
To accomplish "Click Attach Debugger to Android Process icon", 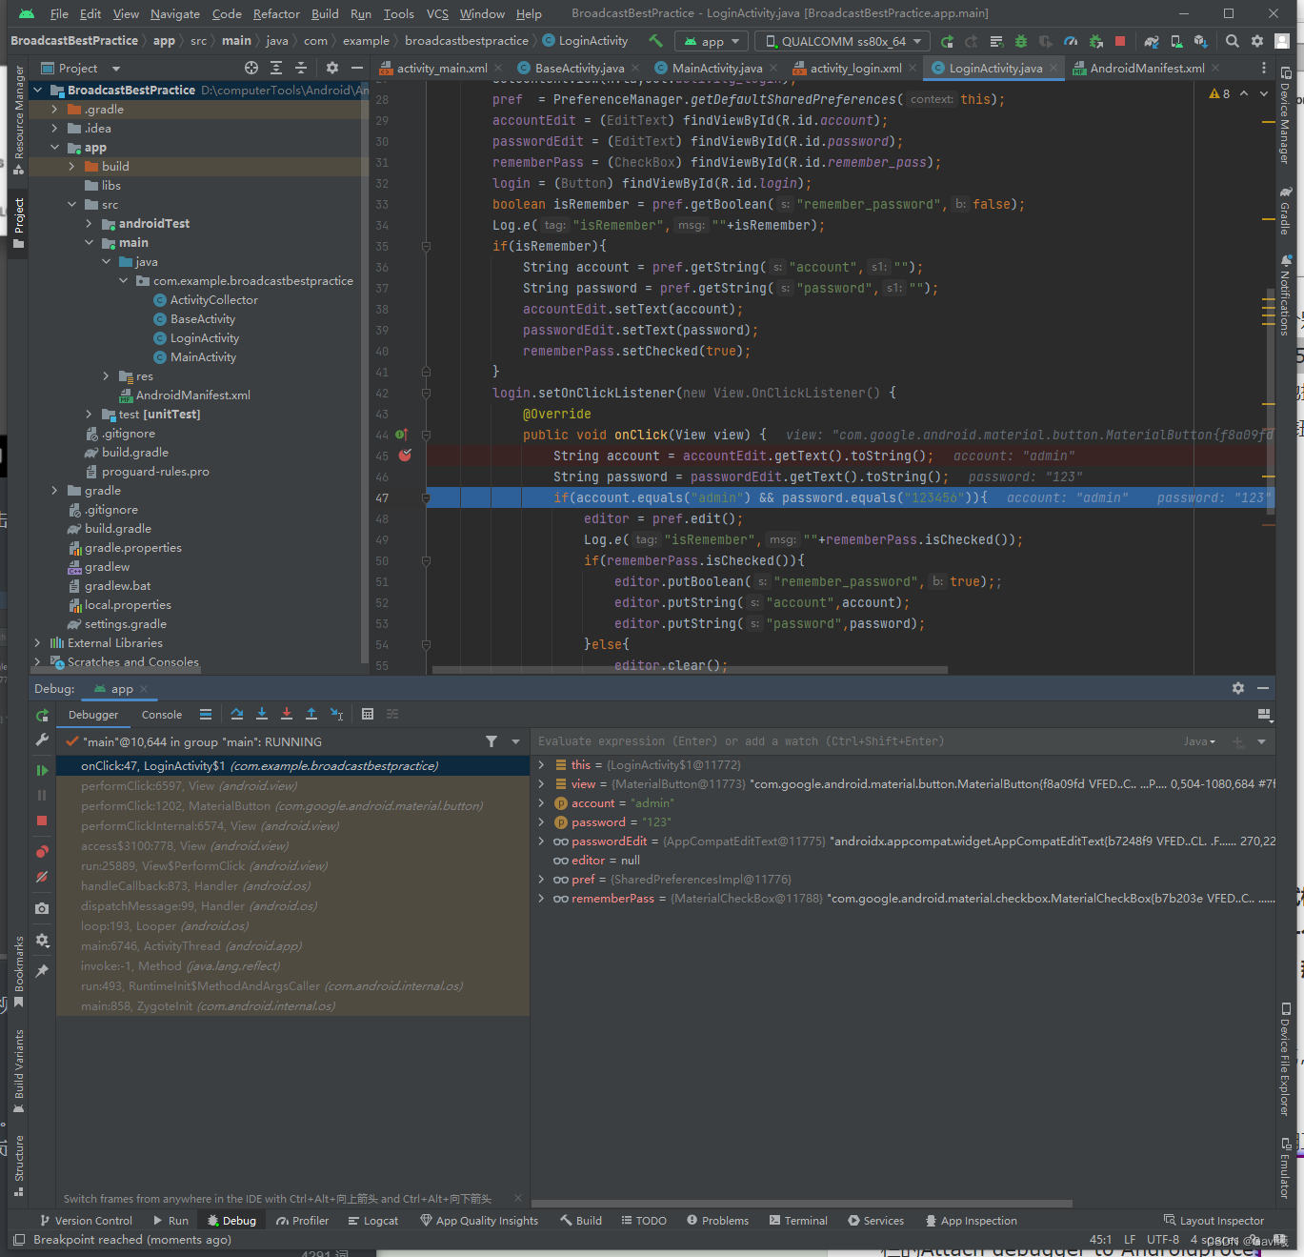I will point(1095,41).
